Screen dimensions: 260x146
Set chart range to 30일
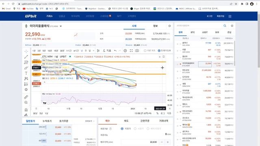point(35,114)
